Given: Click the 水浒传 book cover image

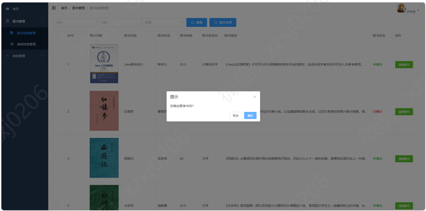Looking at the screenshot, I should pyautogui.click(x=104, y=198).
